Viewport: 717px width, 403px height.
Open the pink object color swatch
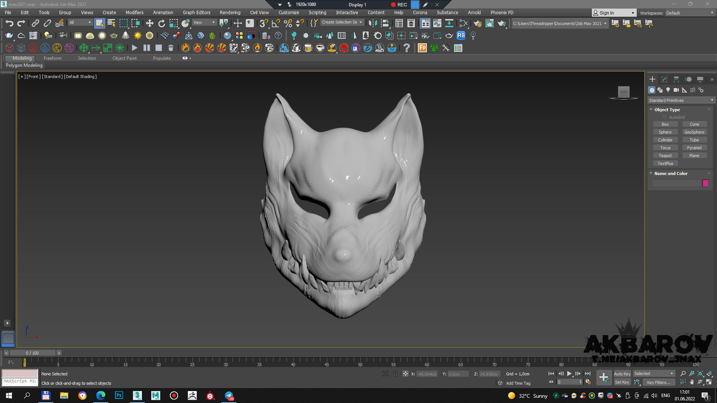pyautogui.click(x=705, y=183)
